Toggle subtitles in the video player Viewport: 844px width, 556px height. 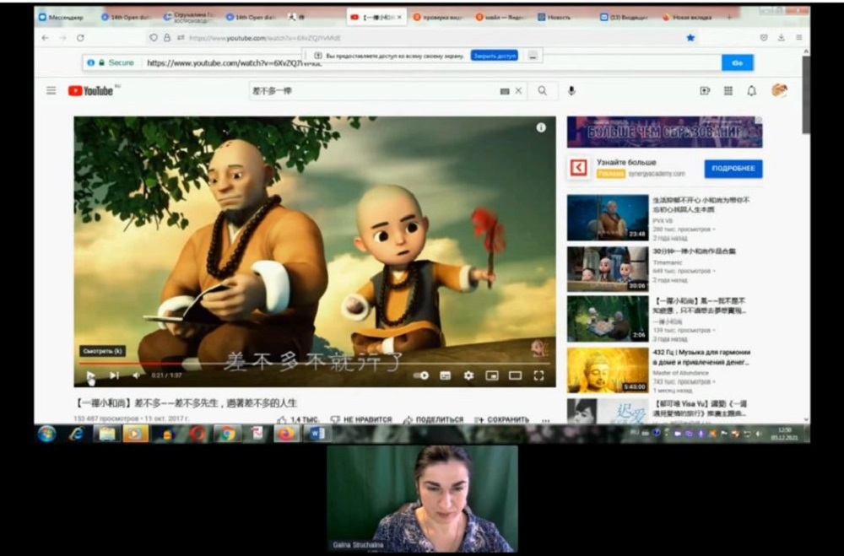[445, 375]
